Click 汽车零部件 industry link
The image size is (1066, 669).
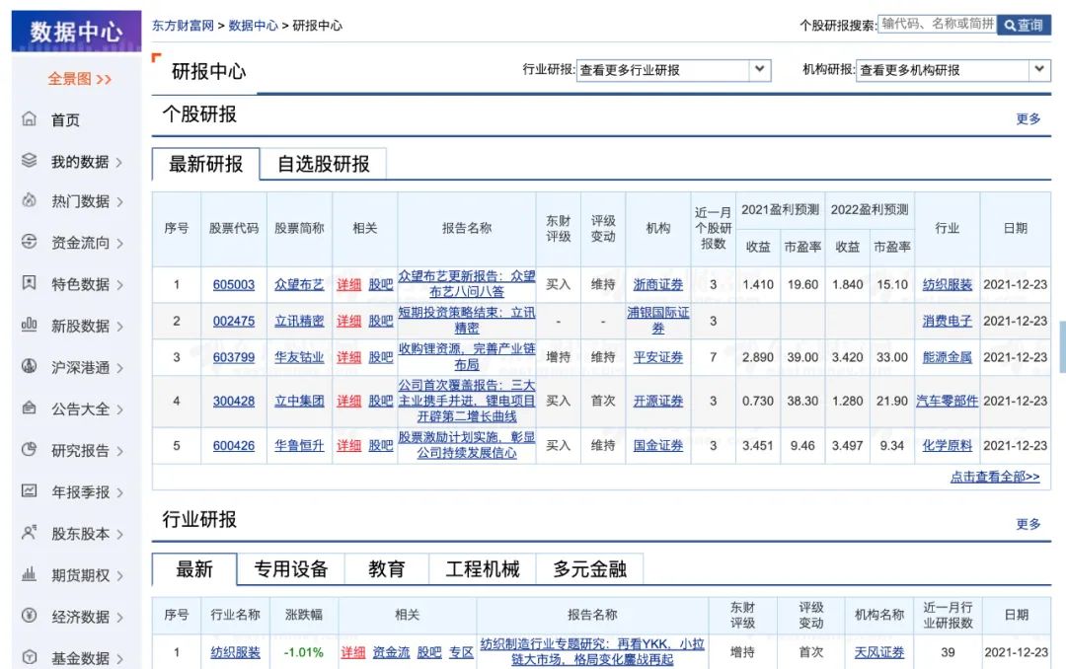pos(947,402)
